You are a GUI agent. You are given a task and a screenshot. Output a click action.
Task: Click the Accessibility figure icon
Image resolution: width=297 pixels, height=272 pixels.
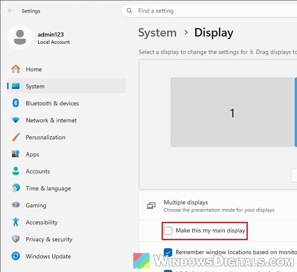[x=16, y=222]
